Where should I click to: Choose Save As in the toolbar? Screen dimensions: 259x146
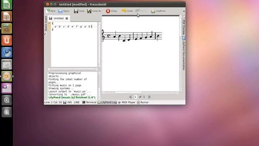(x=94, y=11)
